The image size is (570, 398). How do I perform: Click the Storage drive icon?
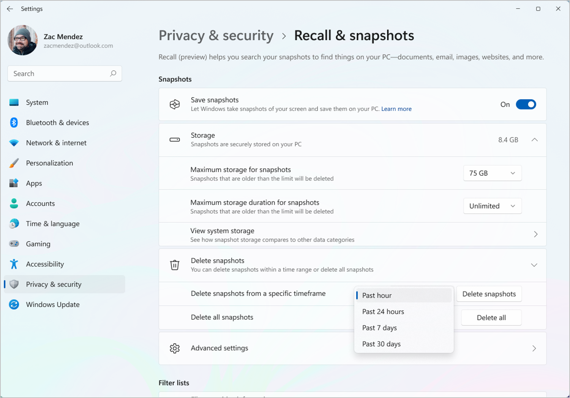click(175, 140)
